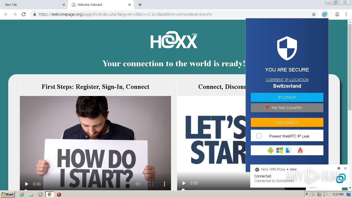Click the 'Connected to Switzerland' notification text

point(274,181)
